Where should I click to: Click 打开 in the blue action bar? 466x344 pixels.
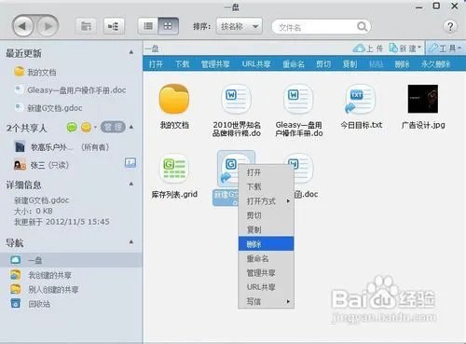(x=156, y=64)
